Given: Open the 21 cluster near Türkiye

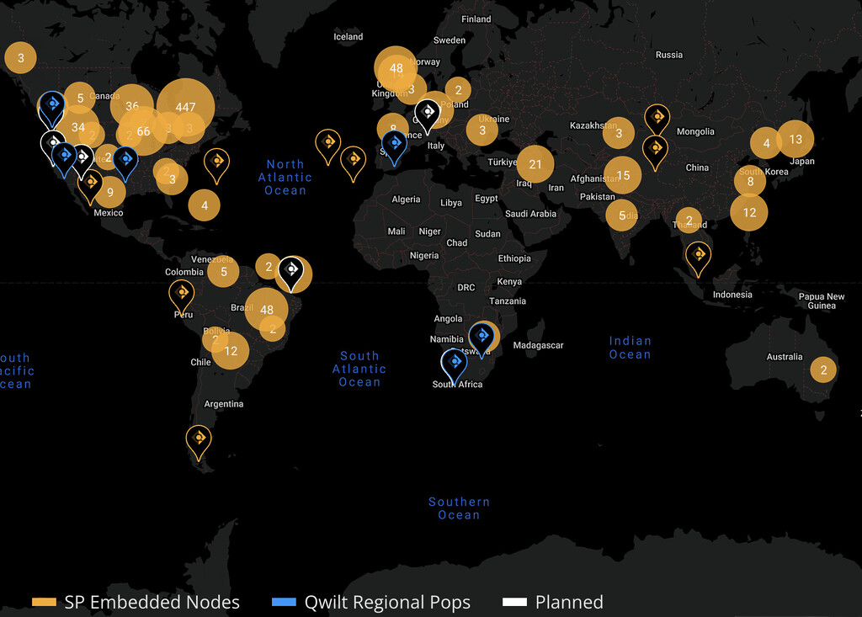Looking at the screenshot, I should pos(535,164).
